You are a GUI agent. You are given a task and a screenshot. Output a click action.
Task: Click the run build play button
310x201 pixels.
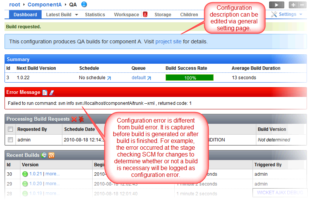pos(276,5)
